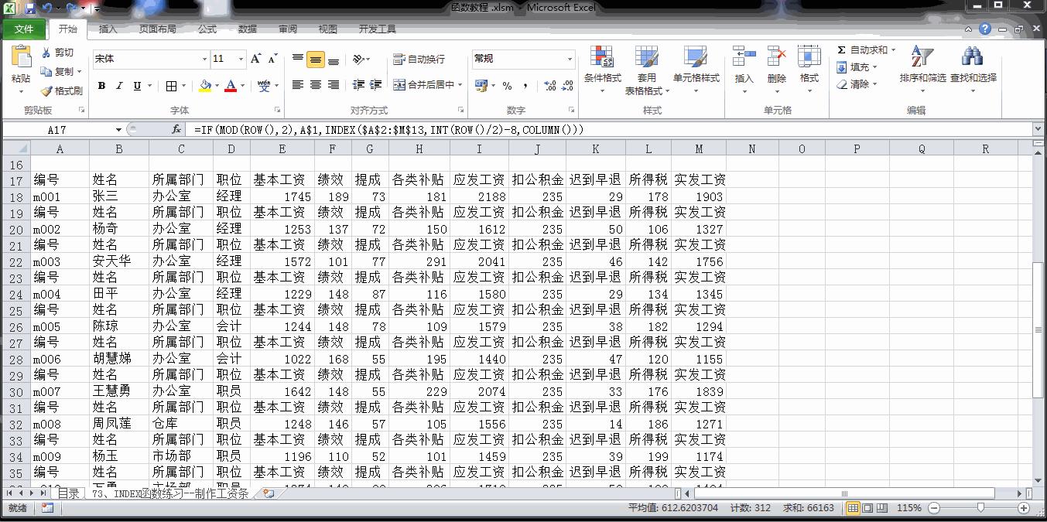Screen dimensions: 1047x522
Task: Expand the number format dropdown
Action: 570,60
